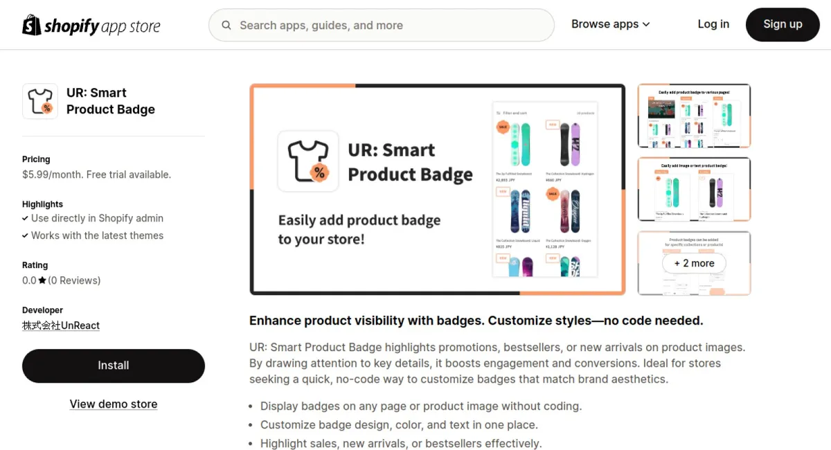
Task: Focus the Search apps, guides, and more field
Action: (x=388, y=26)
